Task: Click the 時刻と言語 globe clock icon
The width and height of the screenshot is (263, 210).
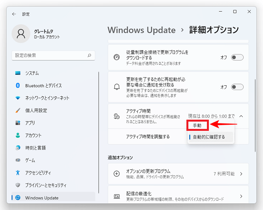Action: [x=18, y=147]
